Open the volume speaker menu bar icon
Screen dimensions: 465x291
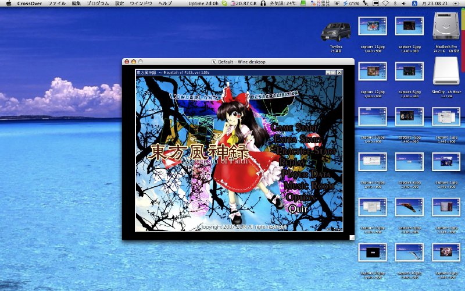click(403, 3)
